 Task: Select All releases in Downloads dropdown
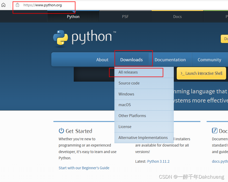144,72
